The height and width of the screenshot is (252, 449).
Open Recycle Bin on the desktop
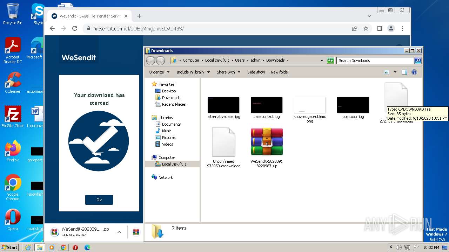[x=13, y=14]
